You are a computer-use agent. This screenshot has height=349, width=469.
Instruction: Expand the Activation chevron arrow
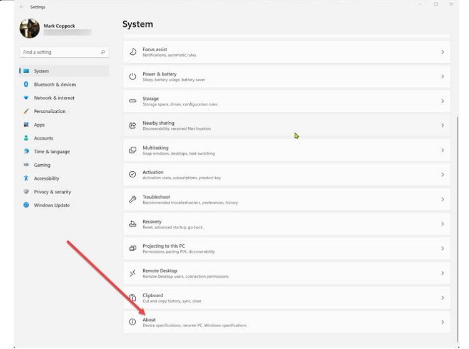[x=443, y=175]
